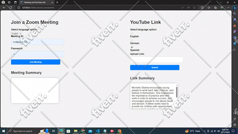Image resolution: width=238 pixels, height=134 pixels.
Task: Open the Collections icon
Action: click(215, 8)
